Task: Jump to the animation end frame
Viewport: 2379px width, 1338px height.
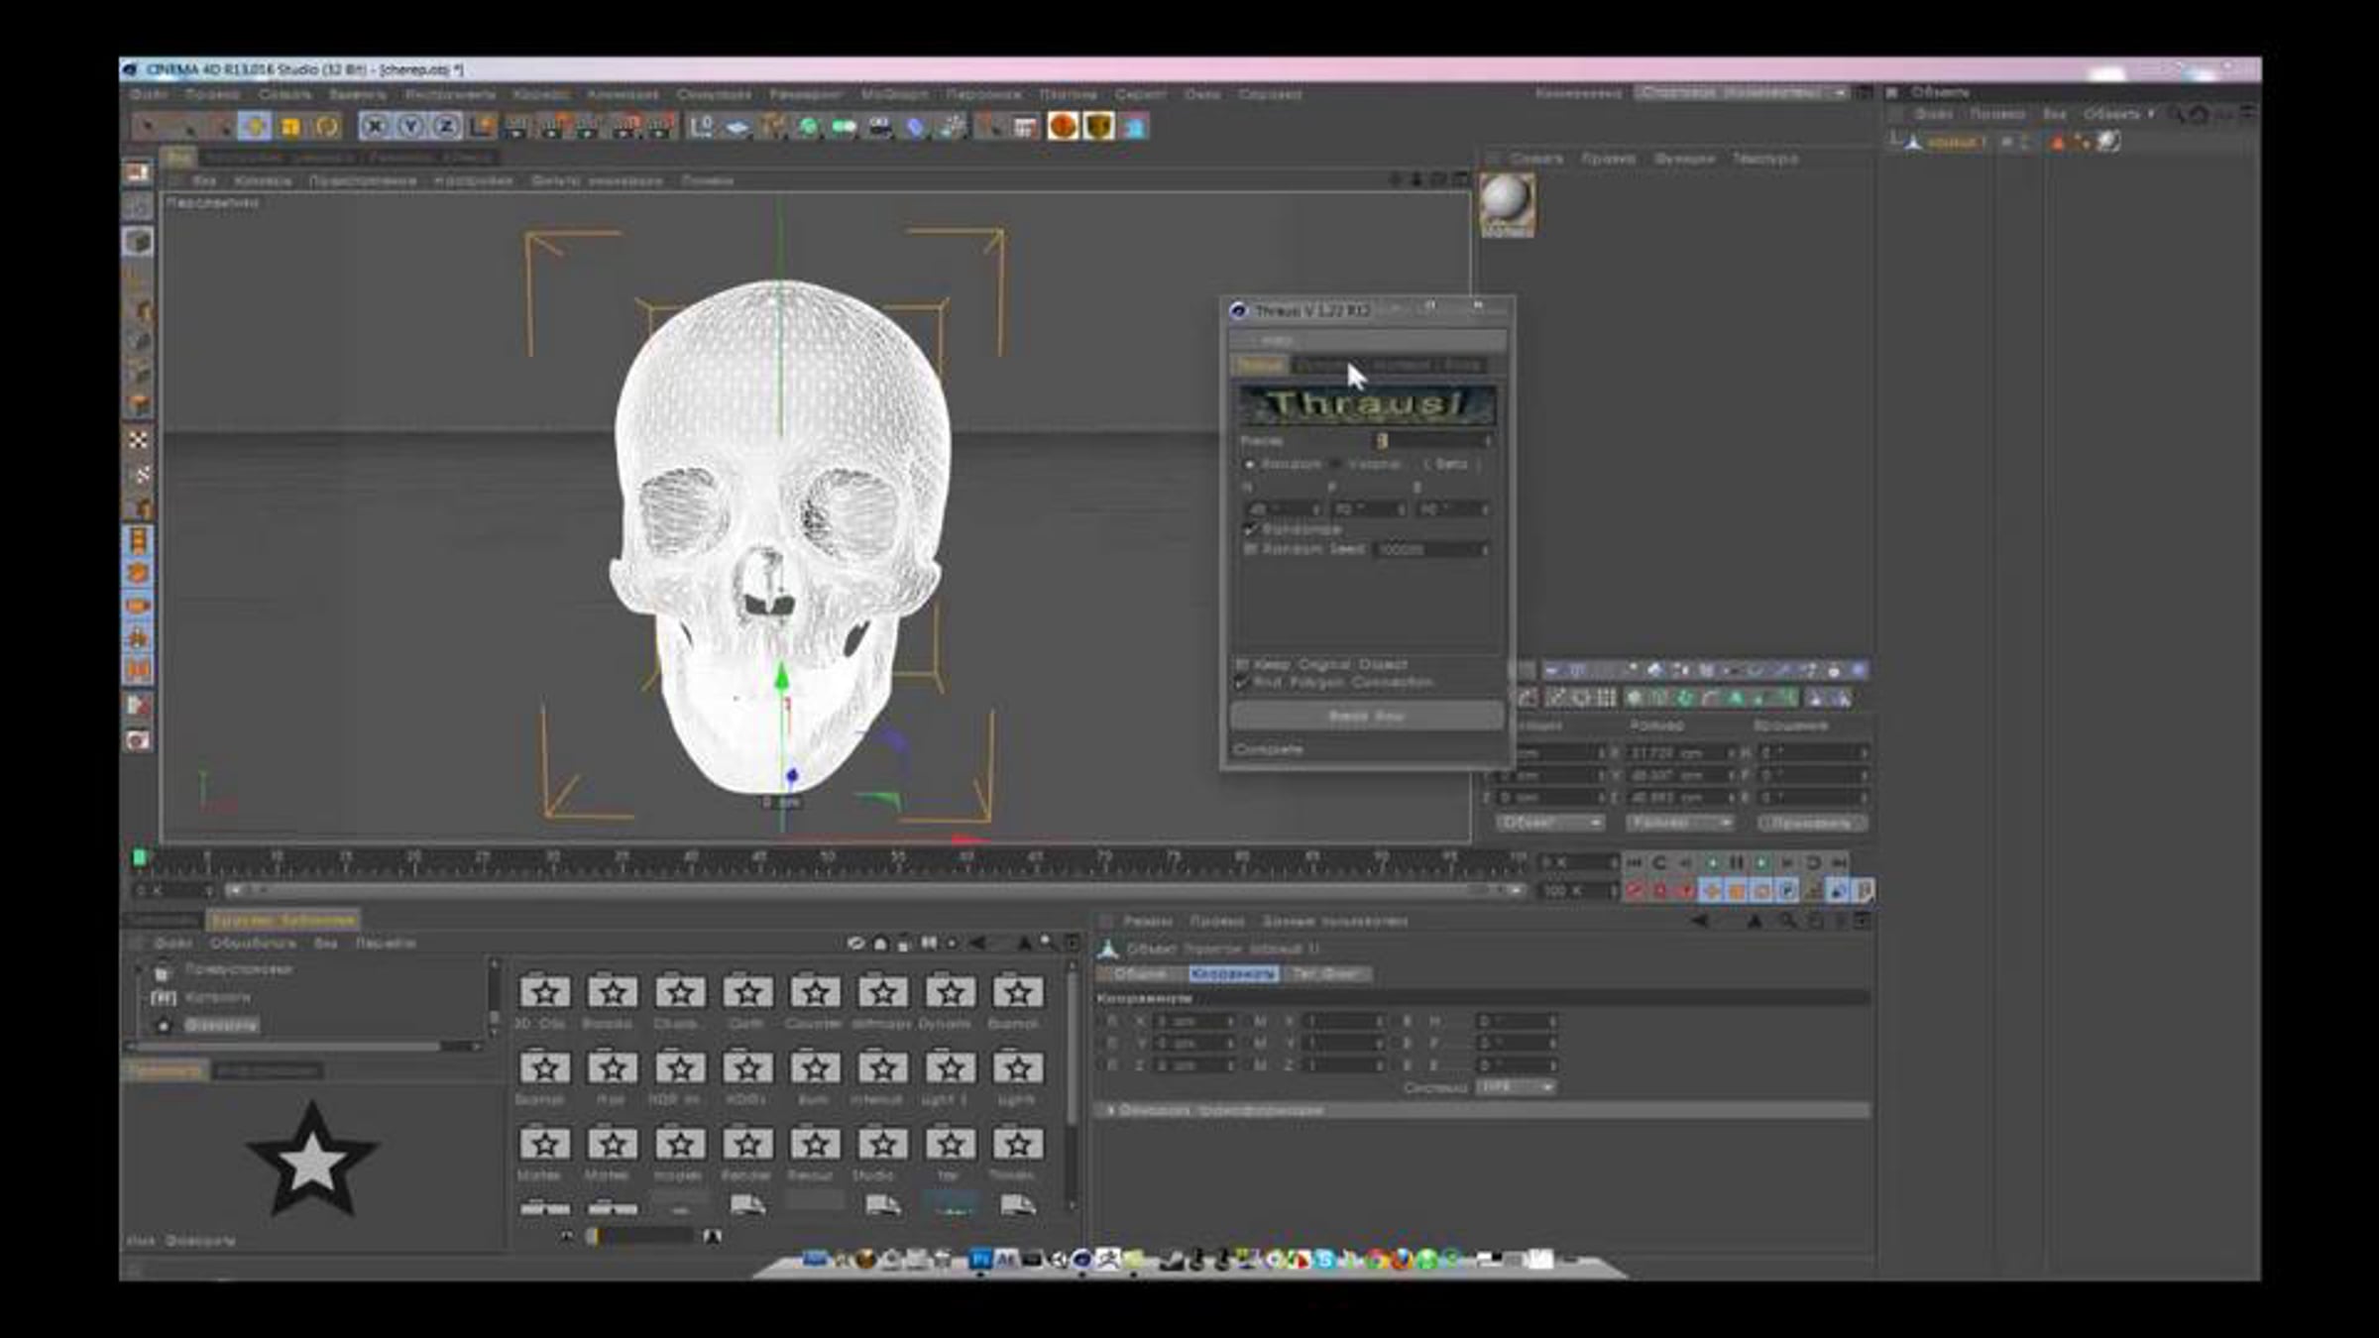Action: [x=1839, y=863]
